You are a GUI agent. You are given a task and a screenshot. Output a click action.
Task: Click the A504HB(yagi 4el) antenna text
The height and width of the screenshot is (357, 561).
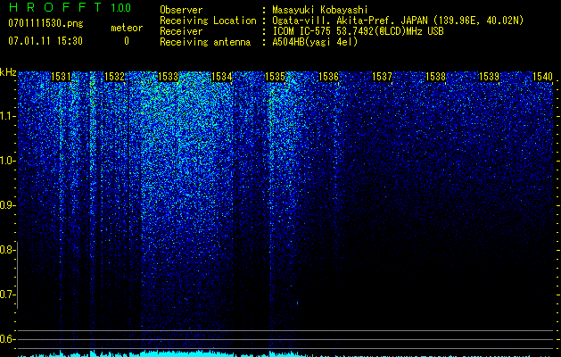[x=315, y=42]
